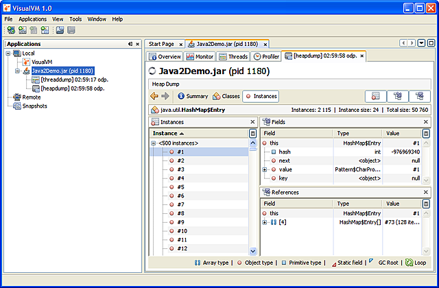Click the heapdump snapshot icon in tree
Screen dimensions: 439x288
coord(36,88)
